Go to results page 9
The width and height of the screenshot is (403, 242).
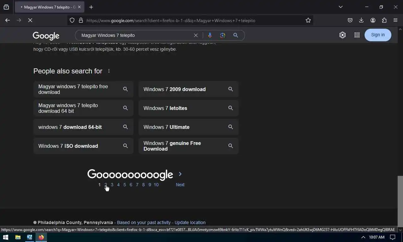[150, 185]
